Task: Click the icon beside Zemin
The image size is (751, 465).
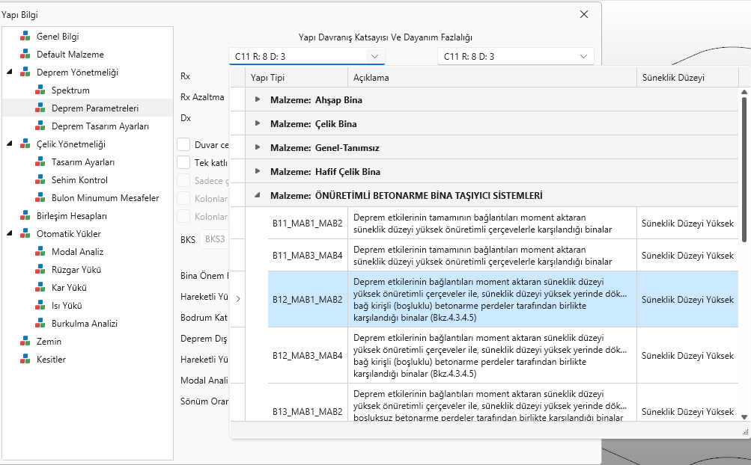Action: 25,342
